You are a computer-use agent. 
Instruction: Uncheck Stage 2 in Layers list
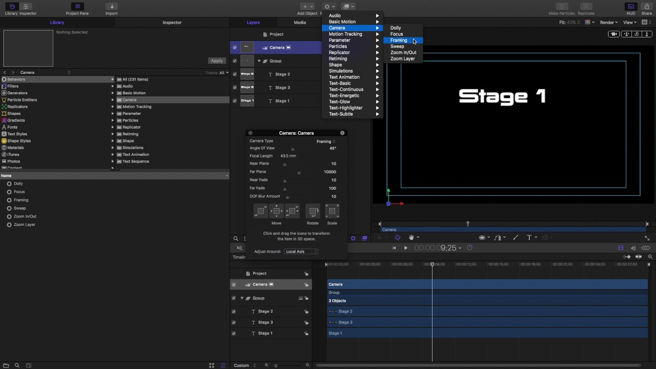tap(235, 74)
